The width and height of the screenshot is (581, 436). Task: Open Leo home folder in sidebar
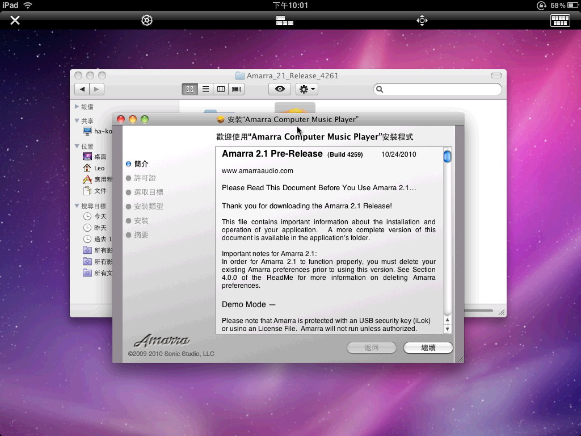(x=94, y=168)
